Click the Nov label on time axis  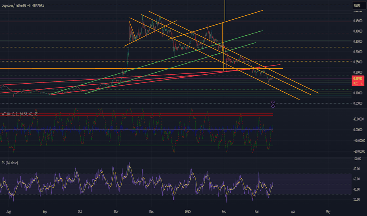pyautogui.click(x=116, y=212)
